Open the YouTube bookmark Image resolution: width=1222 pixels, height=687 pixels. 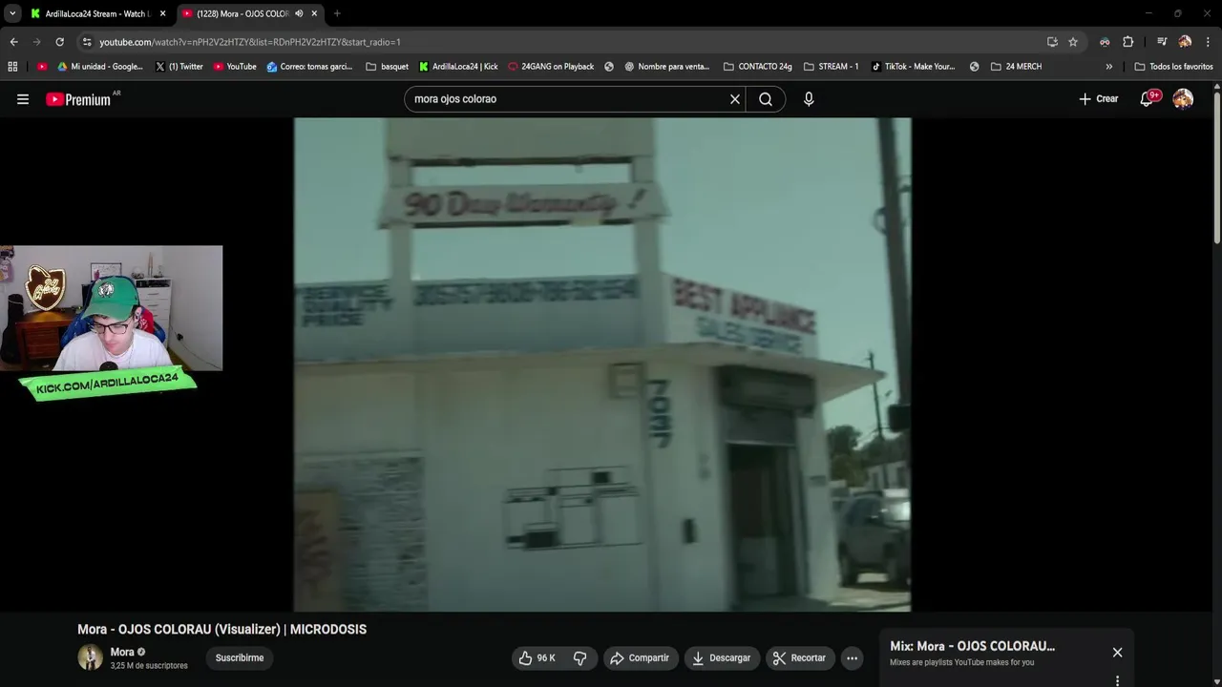click(235, 67)
